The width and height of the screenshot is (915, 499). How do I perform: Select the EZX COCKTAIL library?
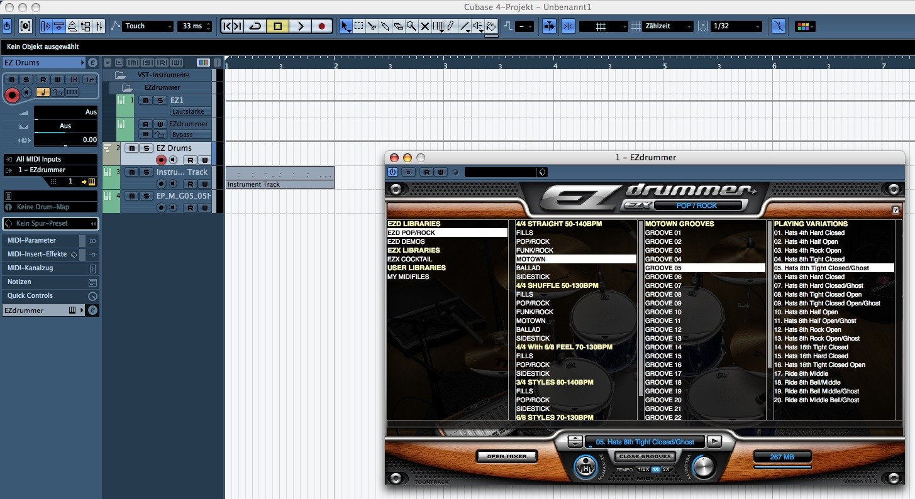[410, 259]
